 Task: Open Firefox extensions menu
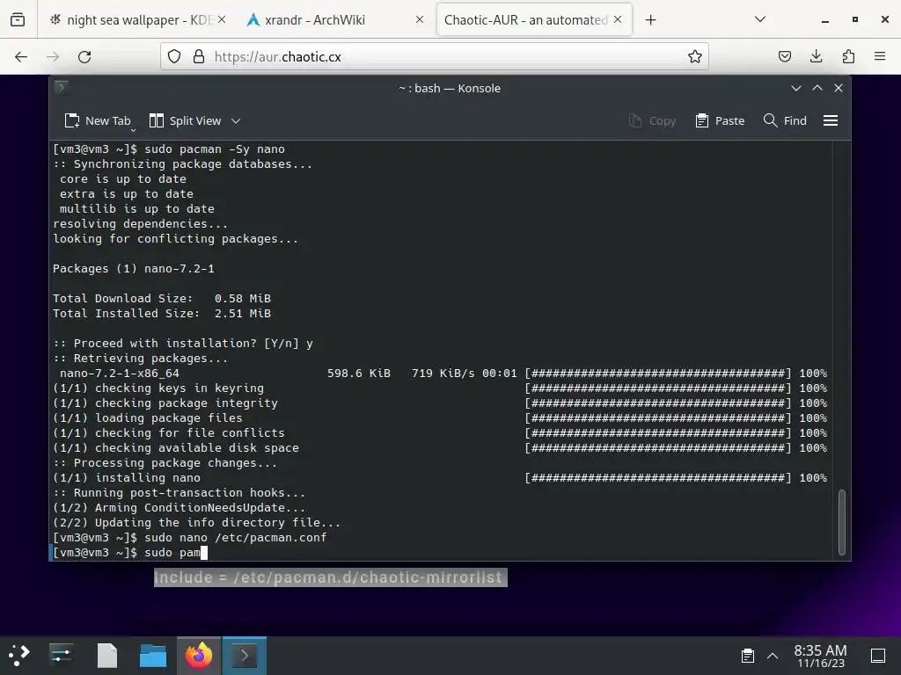pyautogui.click(x=848, y=57)
